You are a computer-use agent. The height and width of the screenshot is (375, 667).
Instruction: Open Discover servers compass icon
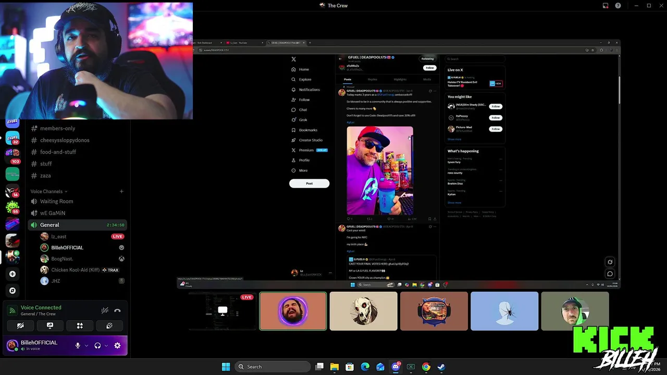[13, 291]
